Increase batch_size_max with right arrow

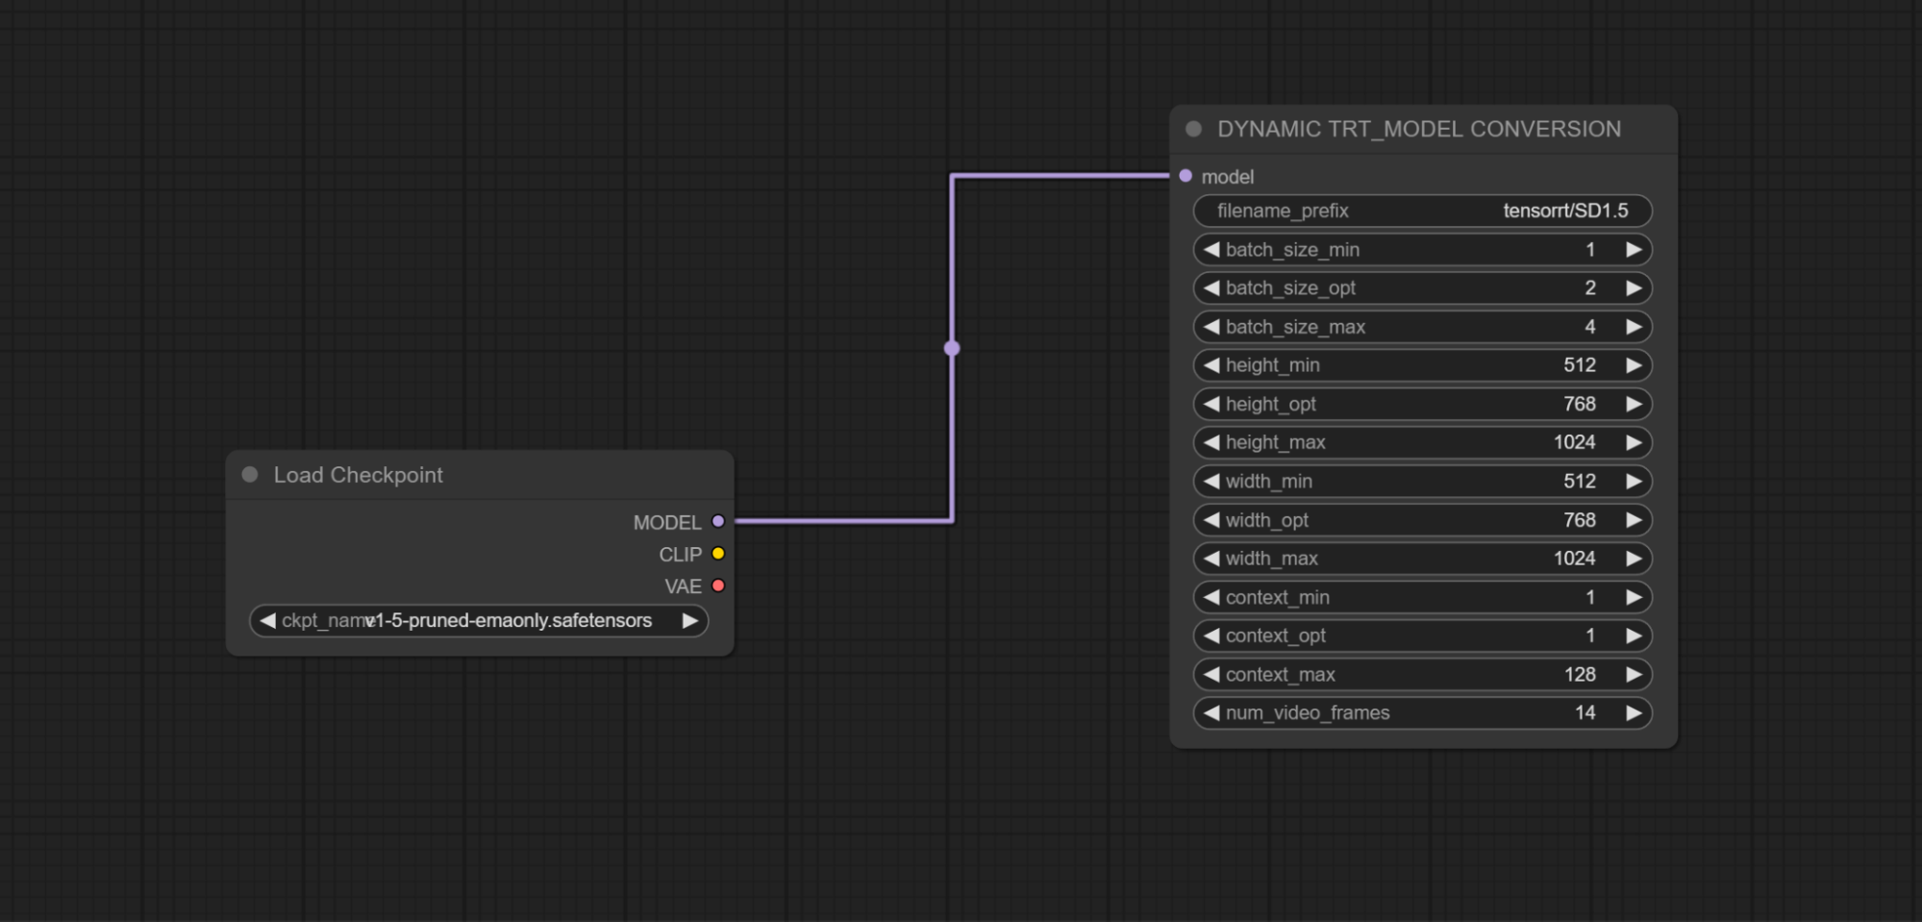[x=1634, y=327]
